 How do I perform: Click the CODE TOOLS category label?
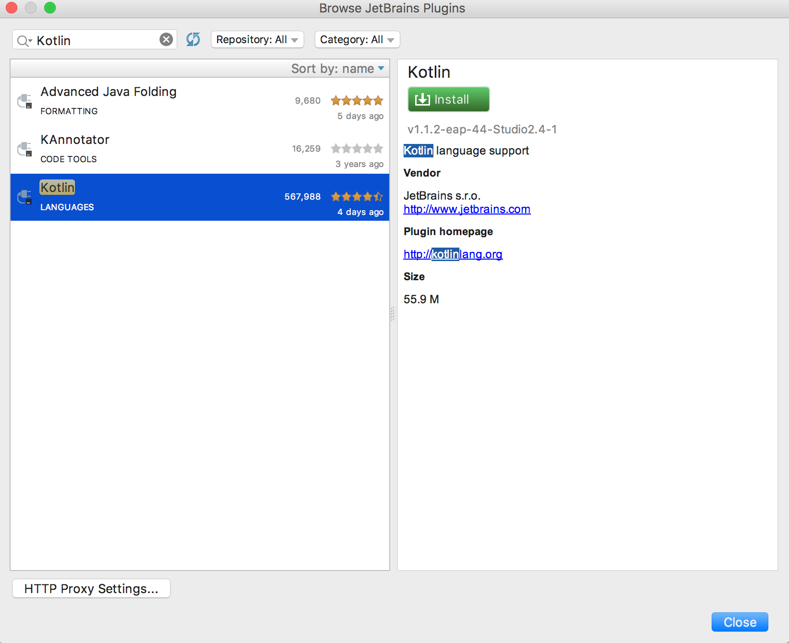tap(68, 159)
